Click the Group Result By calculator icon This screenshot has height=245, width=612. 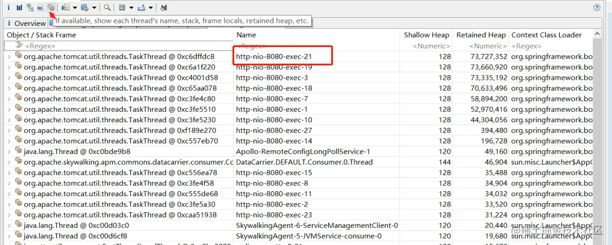(122, 7)
